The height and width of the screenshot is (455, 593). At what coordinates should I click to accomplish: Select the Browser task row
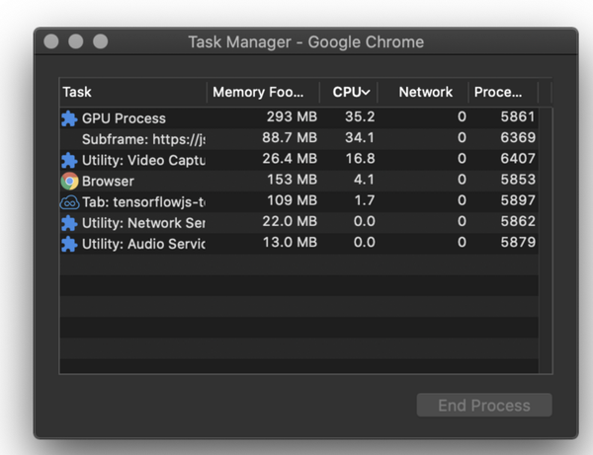pyautogui.click(x=298, y=181)
